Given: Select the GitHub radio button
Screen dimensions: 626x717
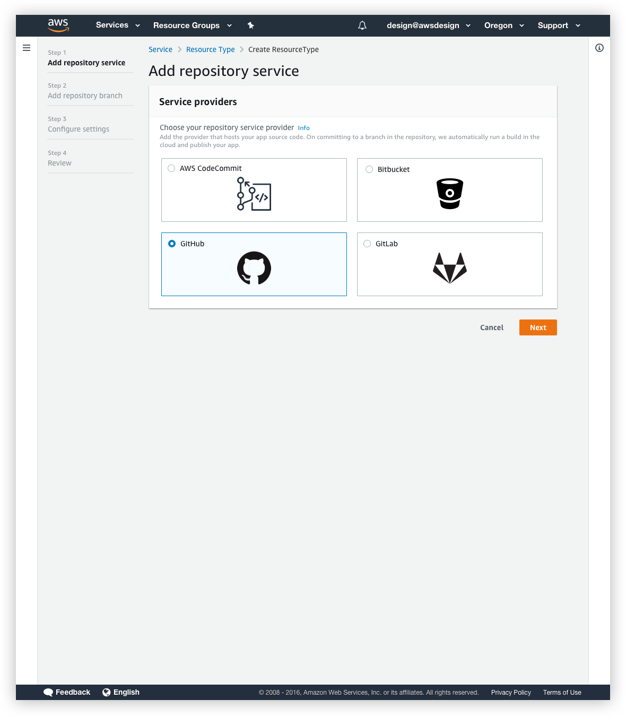Looking at the screenshot, I should tap(172, 244).
